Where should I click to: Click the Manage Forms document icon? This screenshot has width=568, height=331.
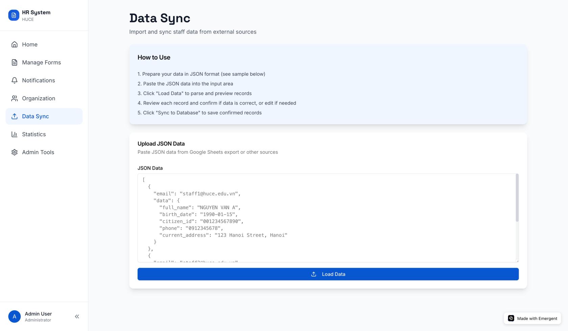coord(14,62)
